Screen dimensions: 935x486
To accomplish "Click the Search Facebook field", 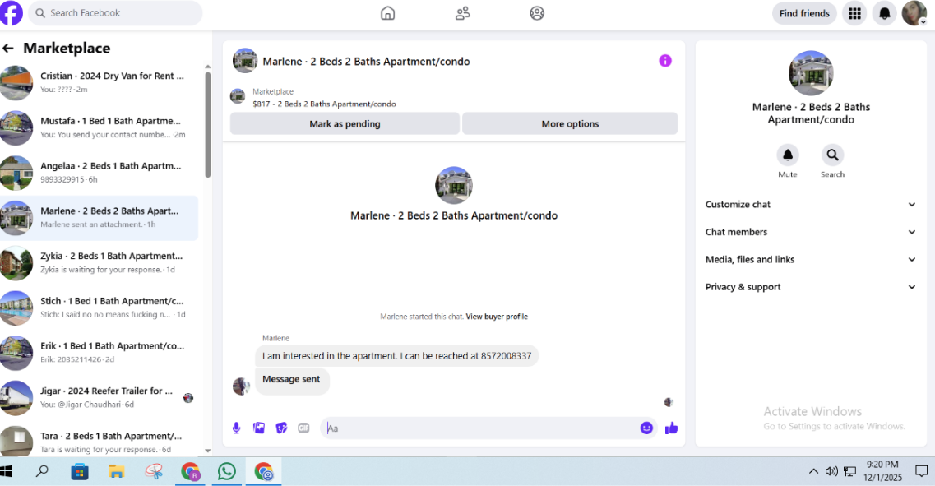I will 115,13.
